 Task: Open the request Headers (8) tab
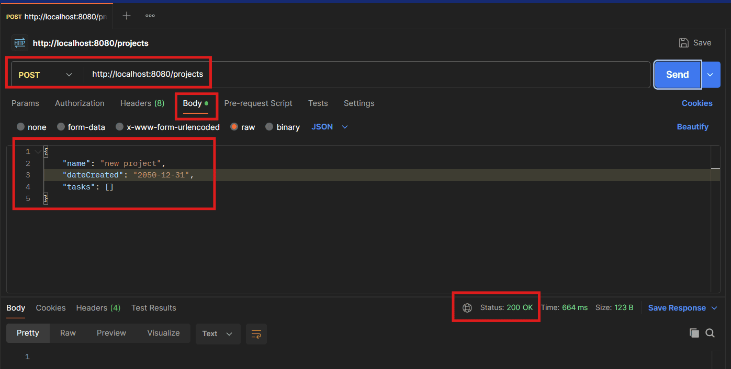coord(142,103)
